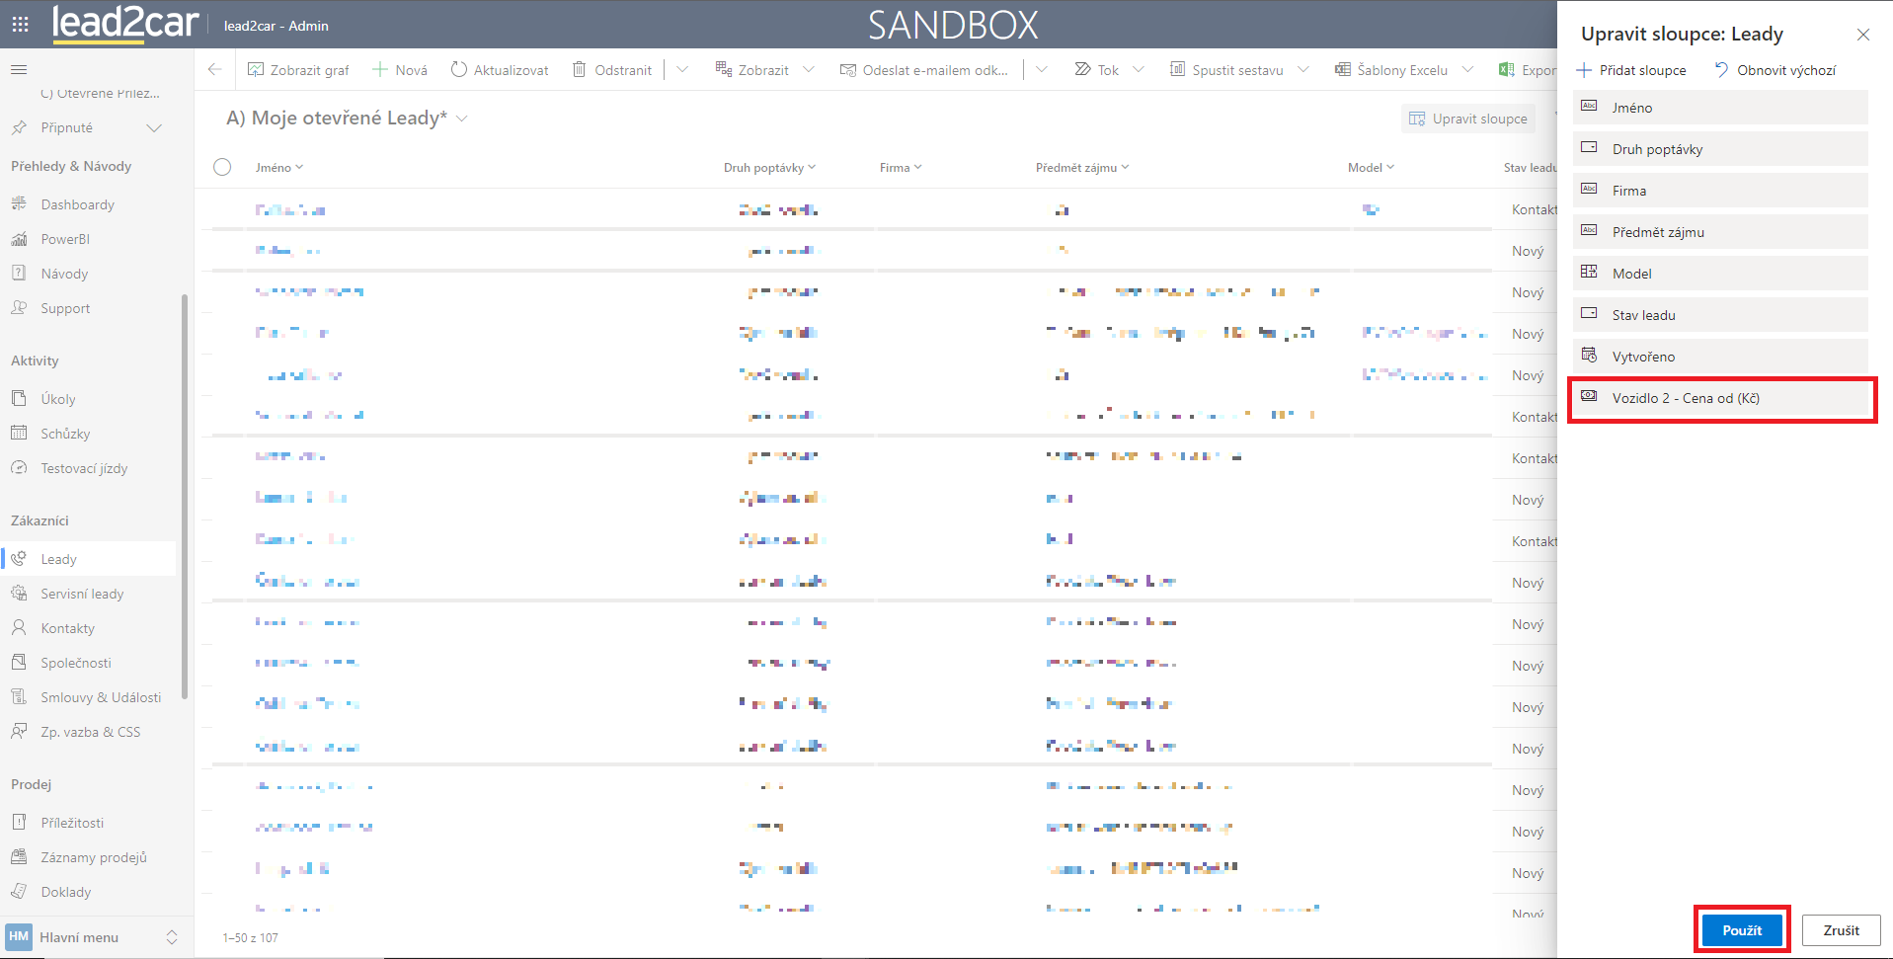This screenshot has height=959, width=1893.
Task: Open the app launcher waffle icon
Action: point(20,24)
